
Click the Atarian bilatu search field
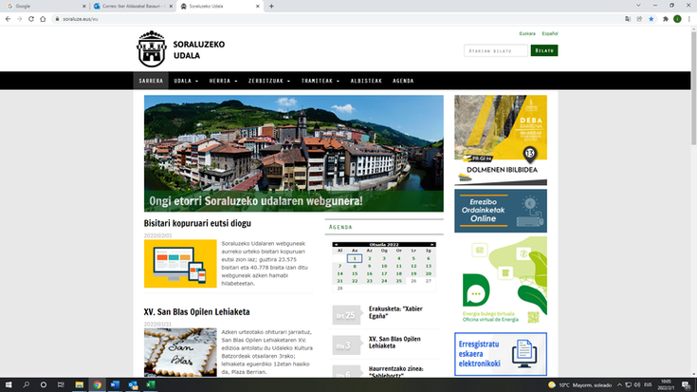point(496,50)
